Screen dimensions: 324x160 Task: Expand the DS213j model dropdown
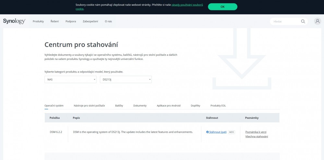(126, 79)
